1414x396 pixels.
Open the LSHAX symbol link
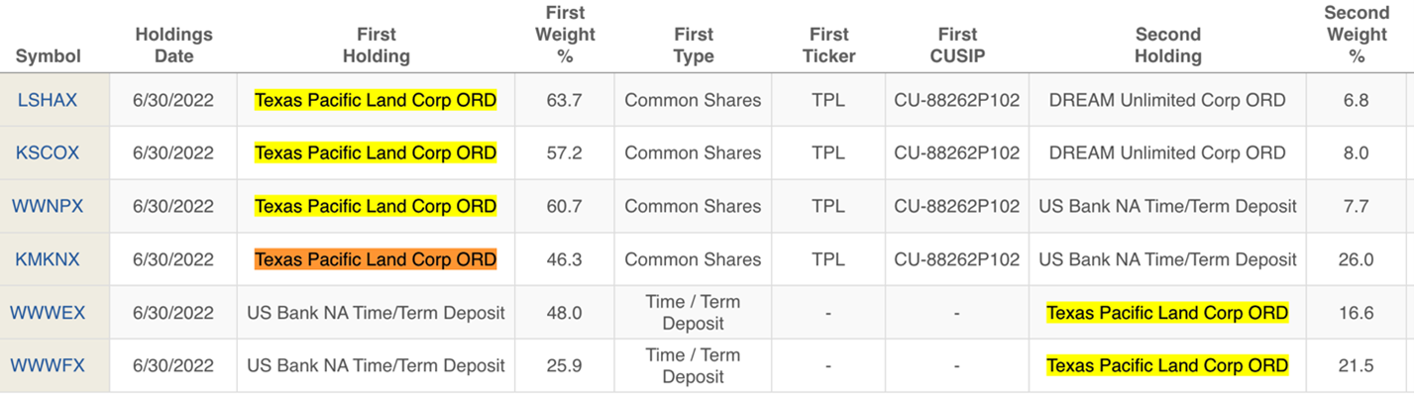click(x=48, y=100)
